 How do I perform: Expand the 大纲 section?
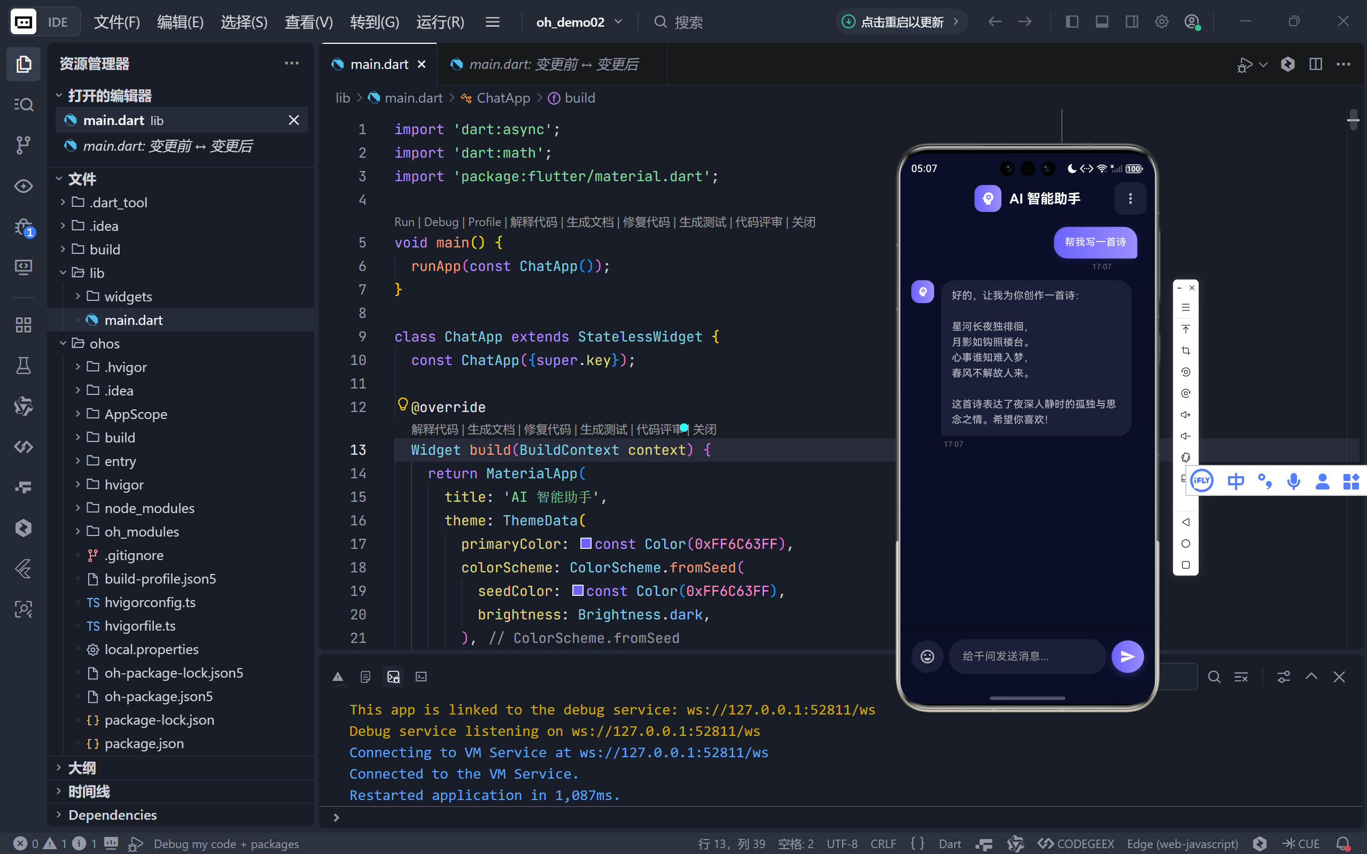tap(82, 767)
